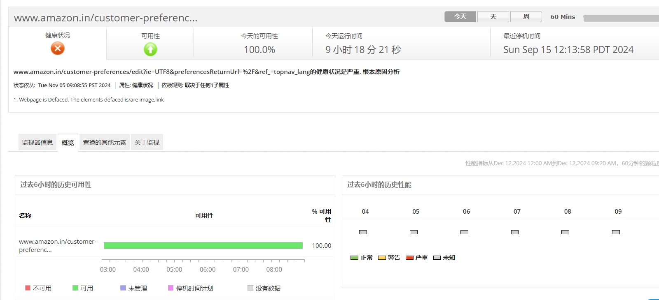Image resolution: width=659 pixels, height=300 pixels.
Task: Click the 严重 red legend icon
Action: click(409, 258)
